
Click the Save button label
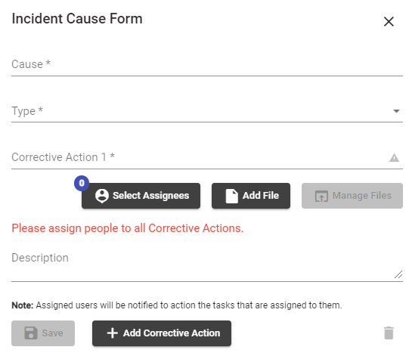coord(52,333)
